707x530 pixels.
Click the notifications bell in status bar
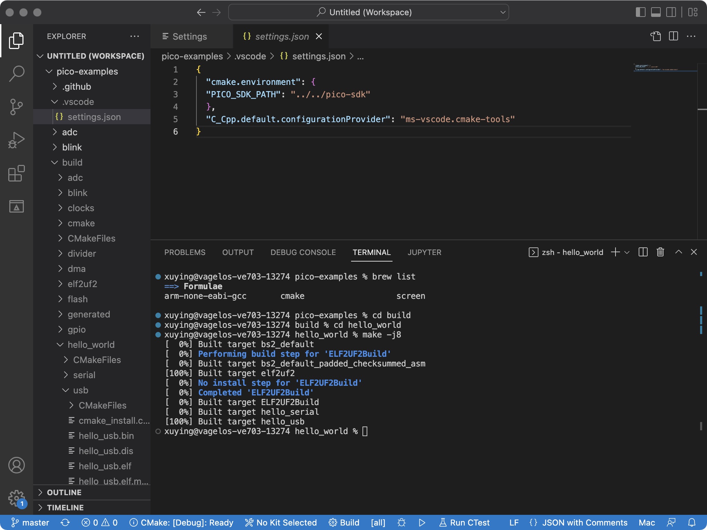coord(692,522)
